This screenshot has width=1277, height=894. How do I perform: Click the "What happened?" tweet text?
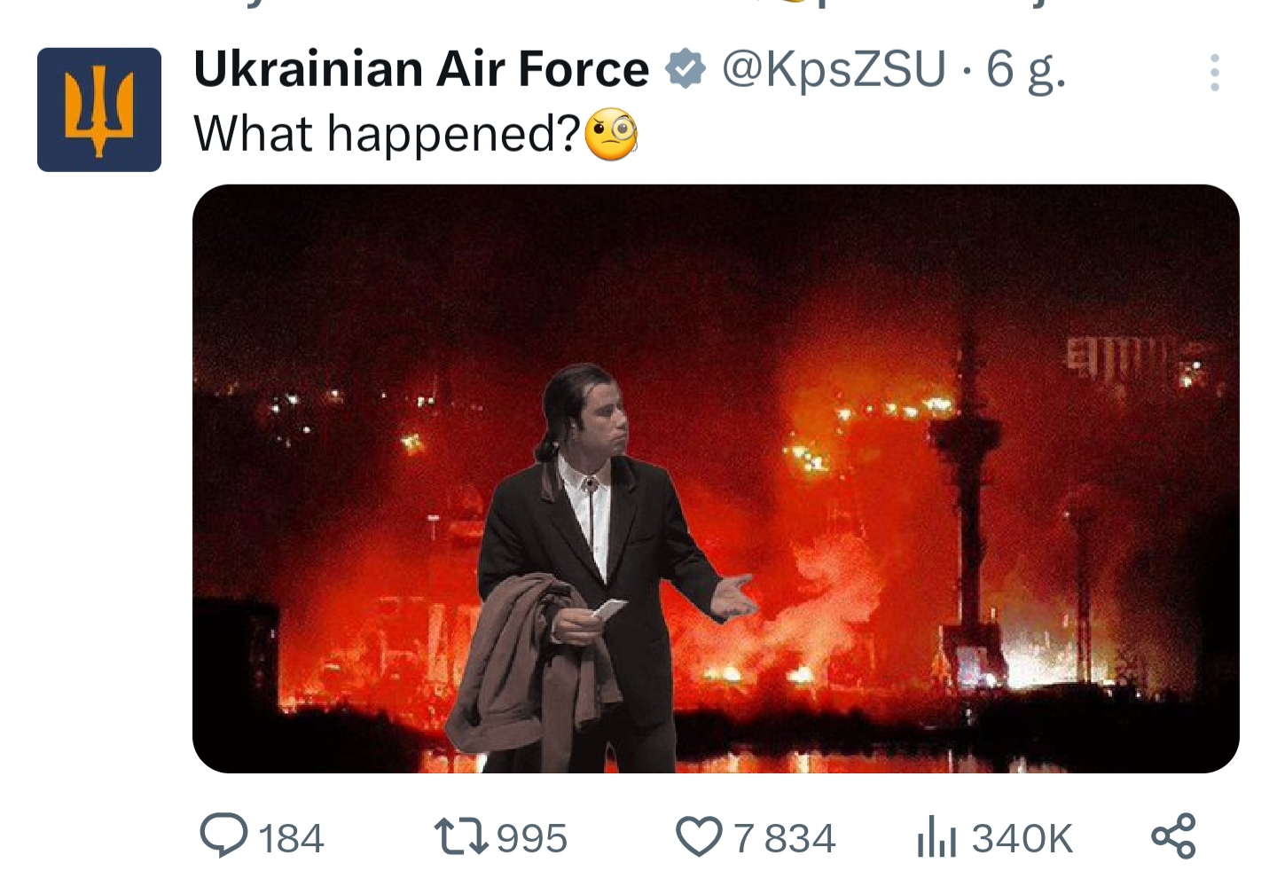pyautogui.click(x=388, y=135)
